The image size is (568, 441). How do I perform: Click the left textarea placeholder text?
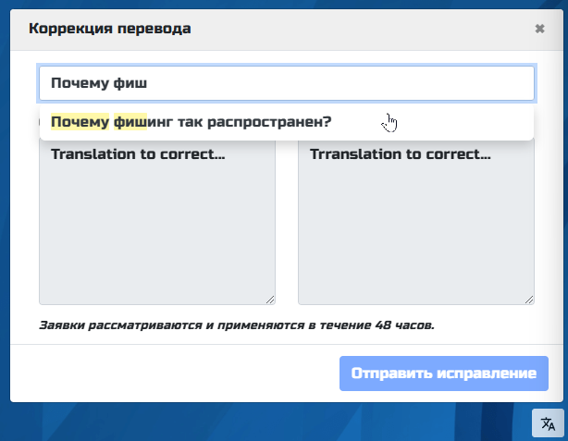[138, 154]
